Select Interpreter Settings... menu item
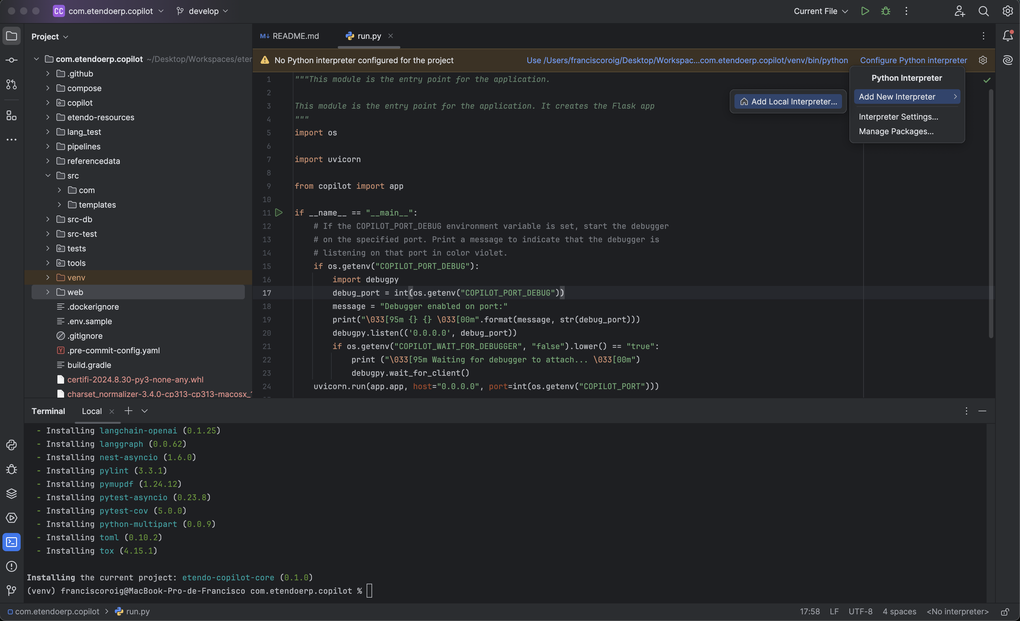 pyautogui.click(x=898, y=117)
